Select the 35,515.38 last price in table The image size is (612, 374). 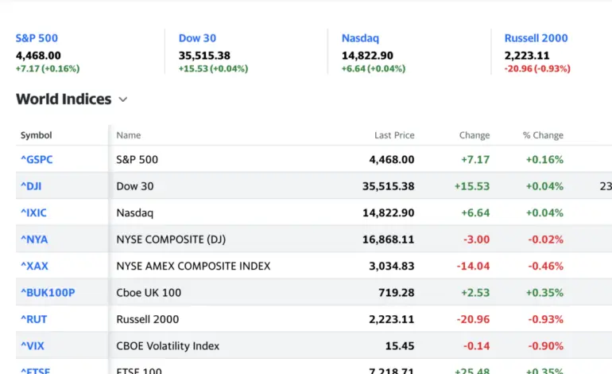(389, 186)
